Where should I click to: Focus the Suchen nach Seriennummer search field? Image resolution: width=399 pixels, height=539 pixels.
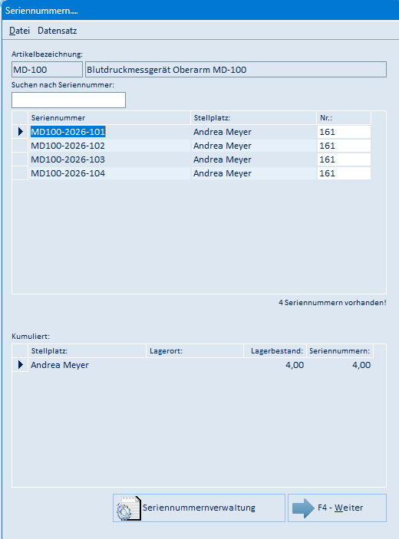69,100
